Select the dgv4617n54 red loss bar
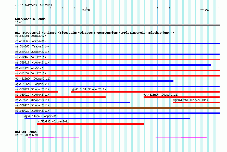The image size is (227, 152). pyautogui.click(x=196, y=103)
